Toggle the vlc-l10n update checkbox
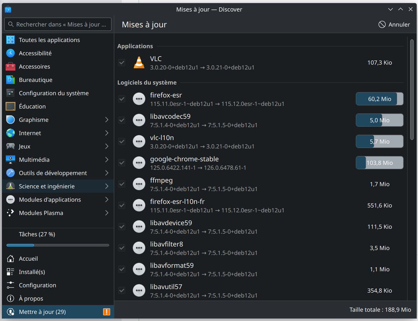 (x=122, y=142)
